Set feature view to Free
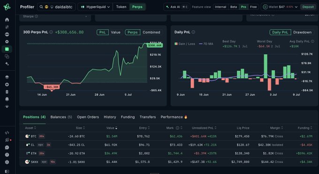 tap(253, 7)
